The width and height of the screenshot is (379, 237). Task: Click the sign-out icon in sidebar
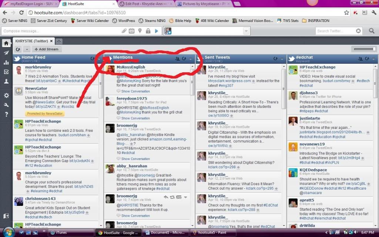tap(6, 216)
